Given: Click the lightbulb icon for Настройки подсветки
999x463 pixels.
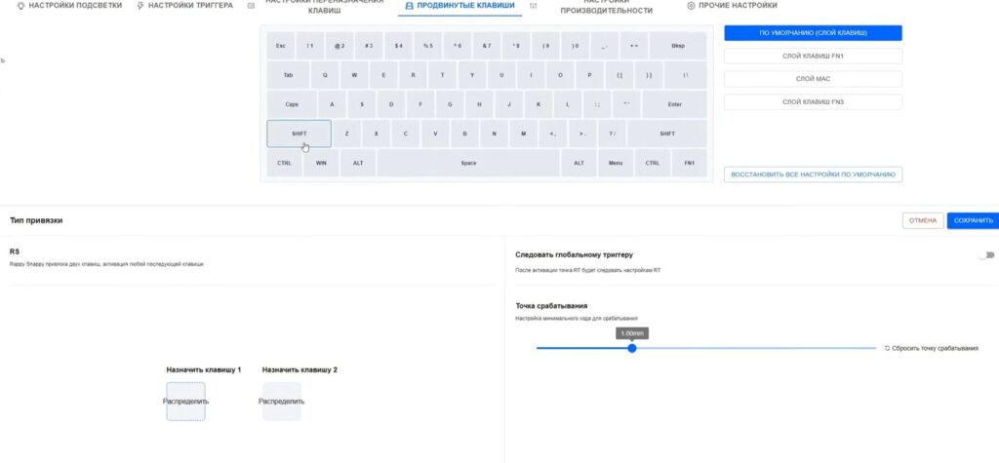Looking at the screenshot, I should point(20,6).
